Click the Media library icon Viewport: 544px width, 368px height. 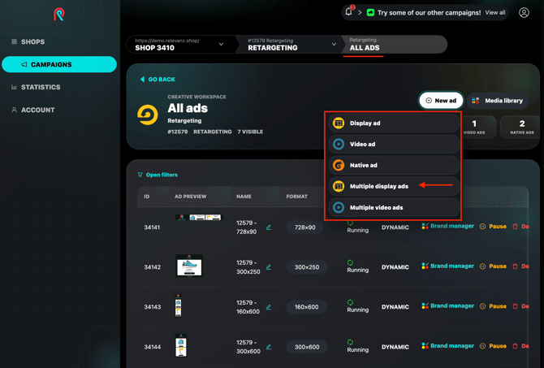tap(475, 101)
